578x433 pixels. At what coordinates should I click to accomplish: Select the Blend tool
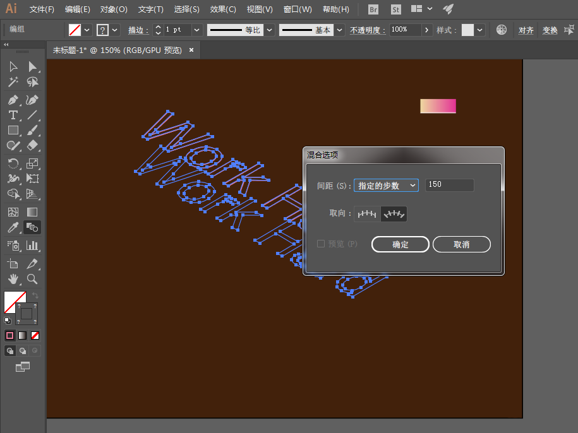click(32, 227)
